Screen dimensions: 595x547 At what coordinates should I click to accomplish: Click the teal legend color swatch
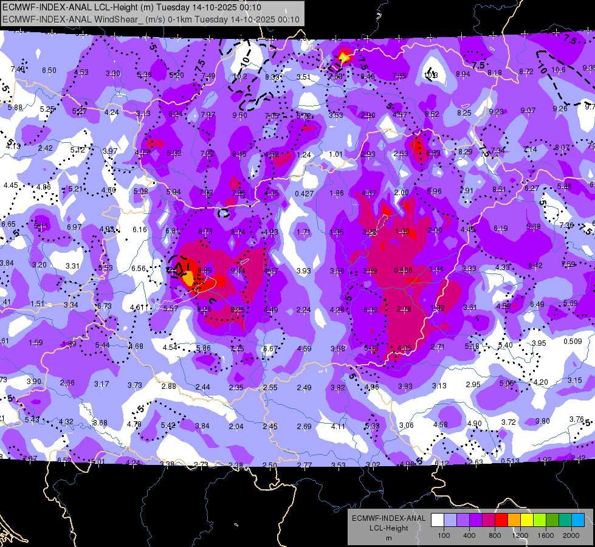[565, 520]
